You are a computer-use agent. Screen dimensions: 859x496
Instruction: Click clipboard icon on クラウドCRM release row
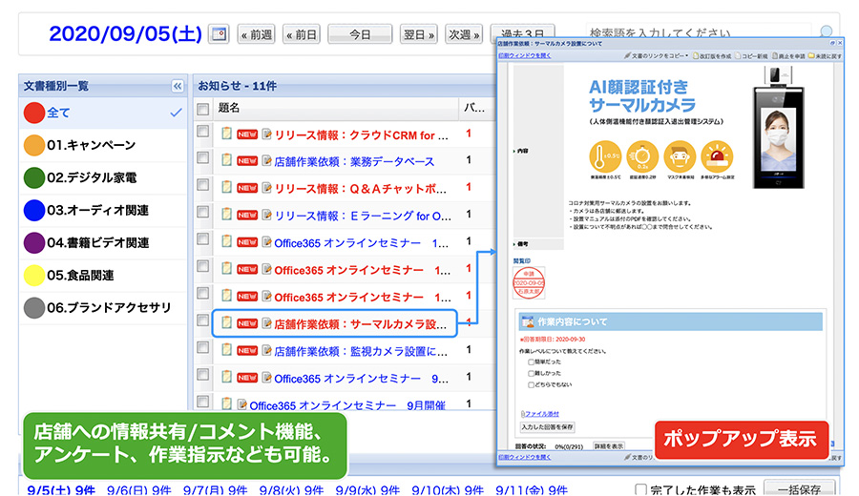[226, 134]
